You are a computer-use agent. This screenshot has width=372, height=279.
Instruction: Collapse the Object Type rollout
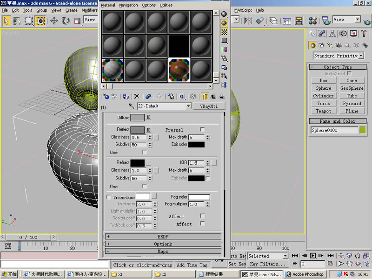(338, 67)
